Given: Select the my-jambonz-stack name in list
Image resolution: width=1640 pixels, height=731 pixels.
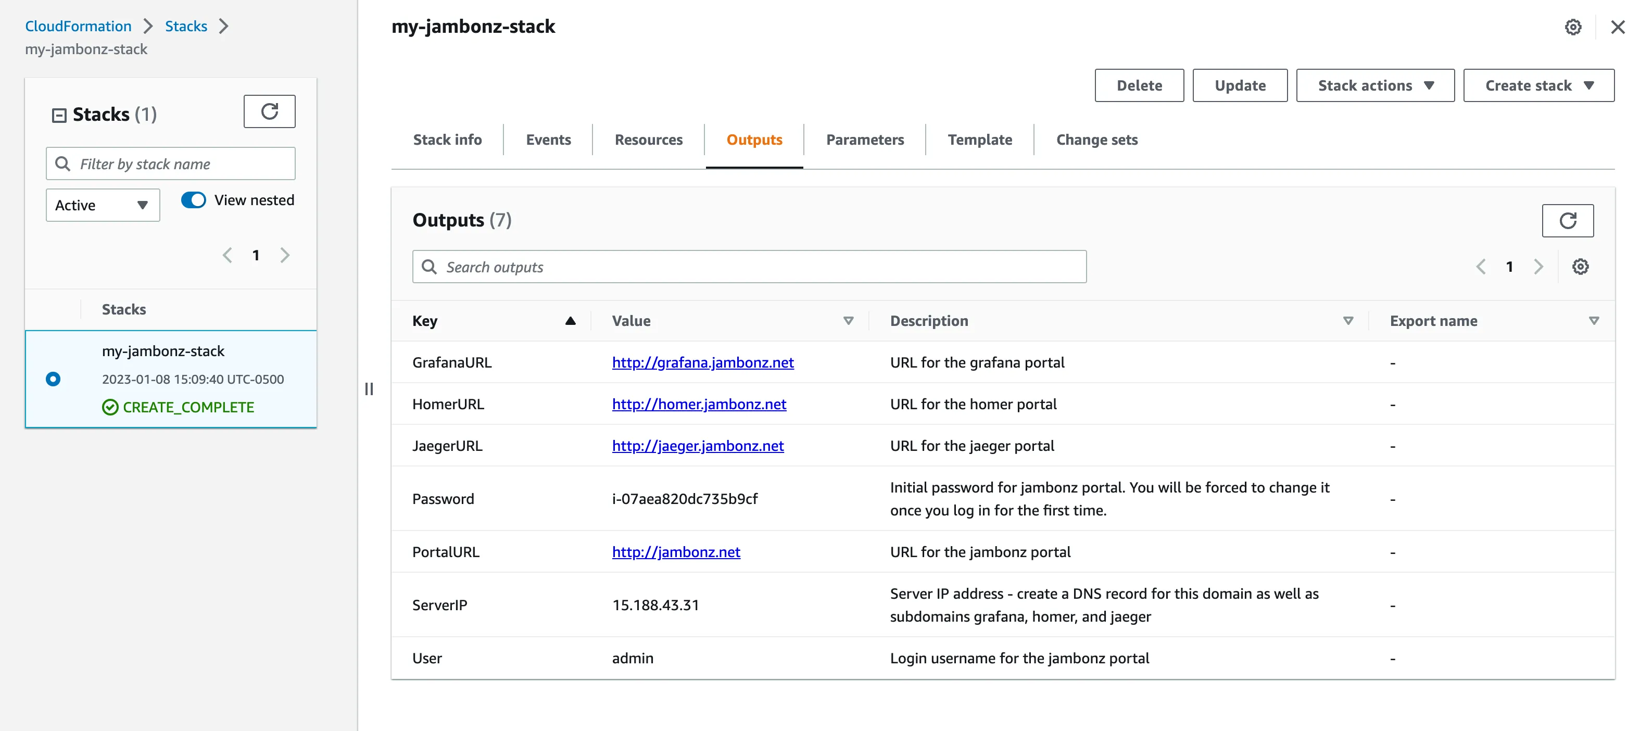Looking at the screenshot, I should 163,351.
